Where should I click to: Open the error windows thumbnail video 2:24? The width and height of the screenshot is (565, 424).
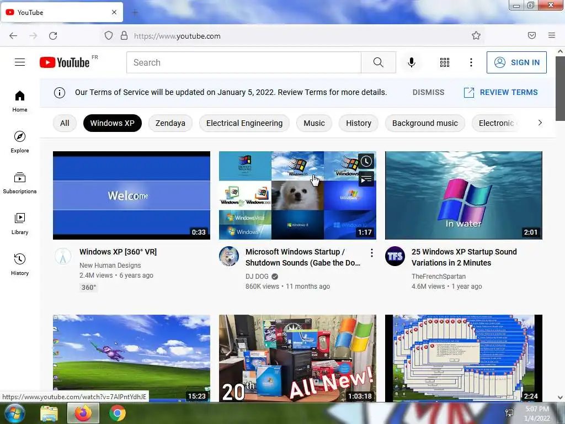(463, 358)
